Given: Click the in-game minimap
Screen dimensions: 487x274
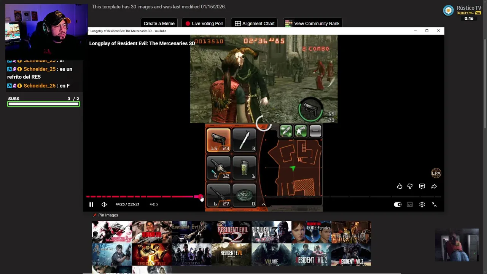Looking at the screenshot, I should pyautogui.click(x=293, y=167).
